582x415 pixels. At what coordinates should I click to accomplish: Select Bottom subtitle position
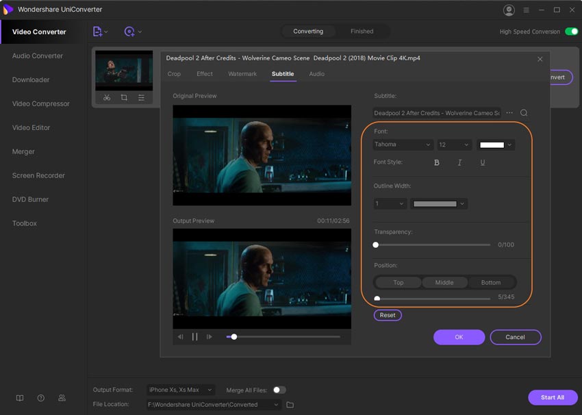tap(491, 282)
